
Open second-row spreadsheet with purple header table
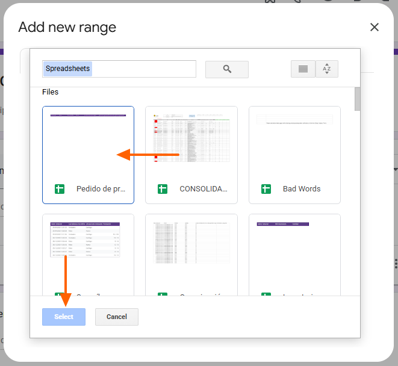click(88, 255)
